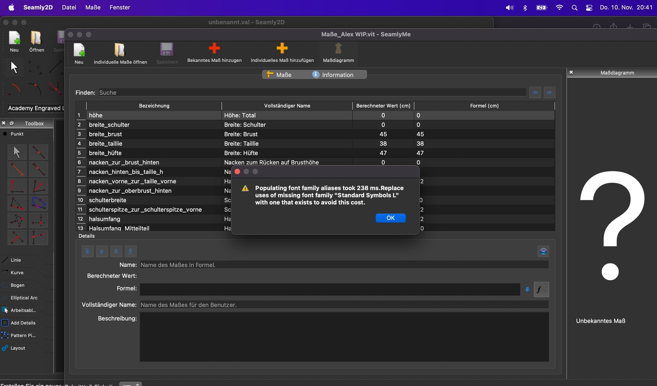
Task: Expand the formula field blue arrow
Action: (527, 290)
